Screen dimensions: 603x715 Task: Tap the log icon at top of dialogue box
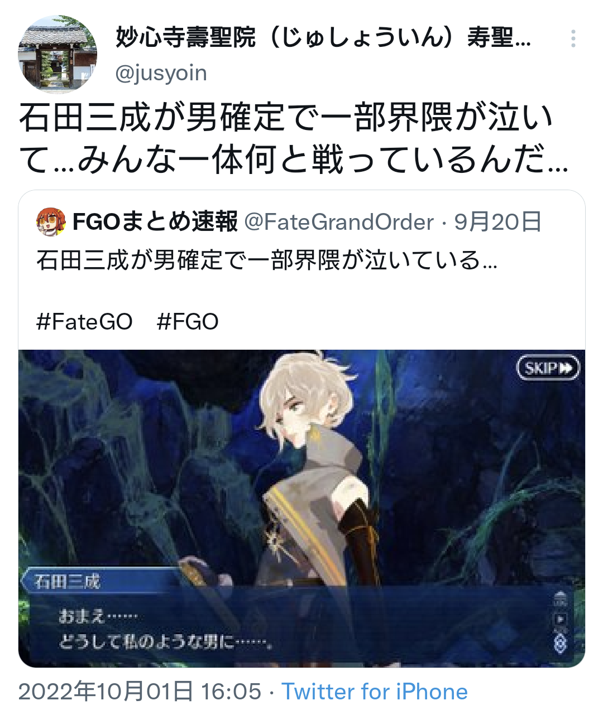click(561, 600)
